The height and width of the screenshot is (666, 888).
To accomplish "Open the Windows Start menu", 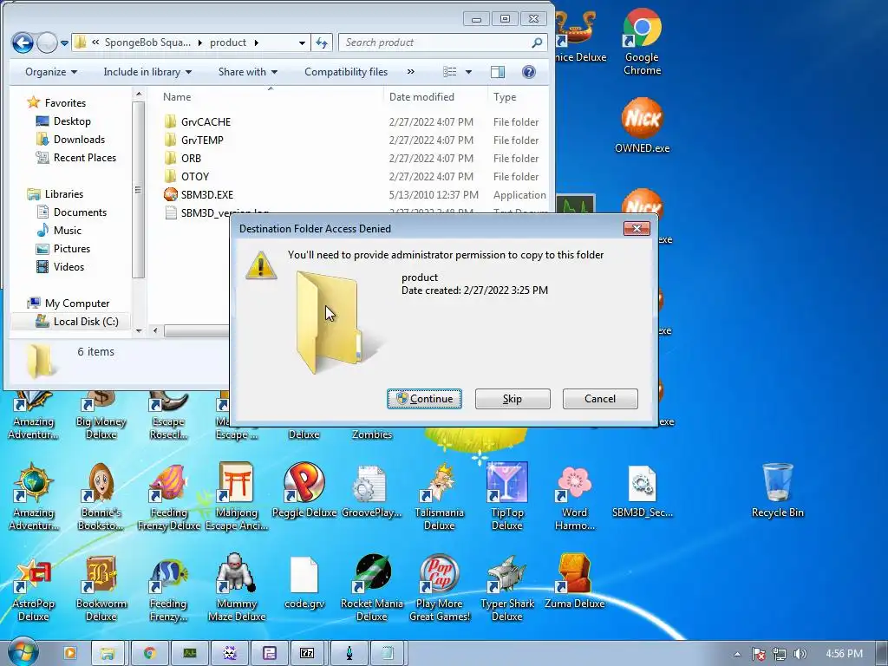I will tap(22, 652).
